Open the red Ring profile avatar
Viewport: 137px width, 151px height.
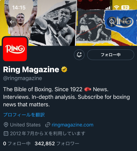pos(15,49)
